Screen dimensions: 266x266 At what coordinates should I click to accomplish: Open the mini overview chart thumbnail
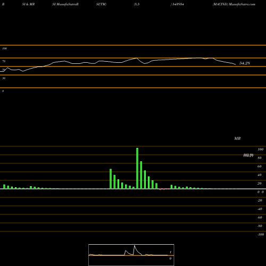(131, 255)
